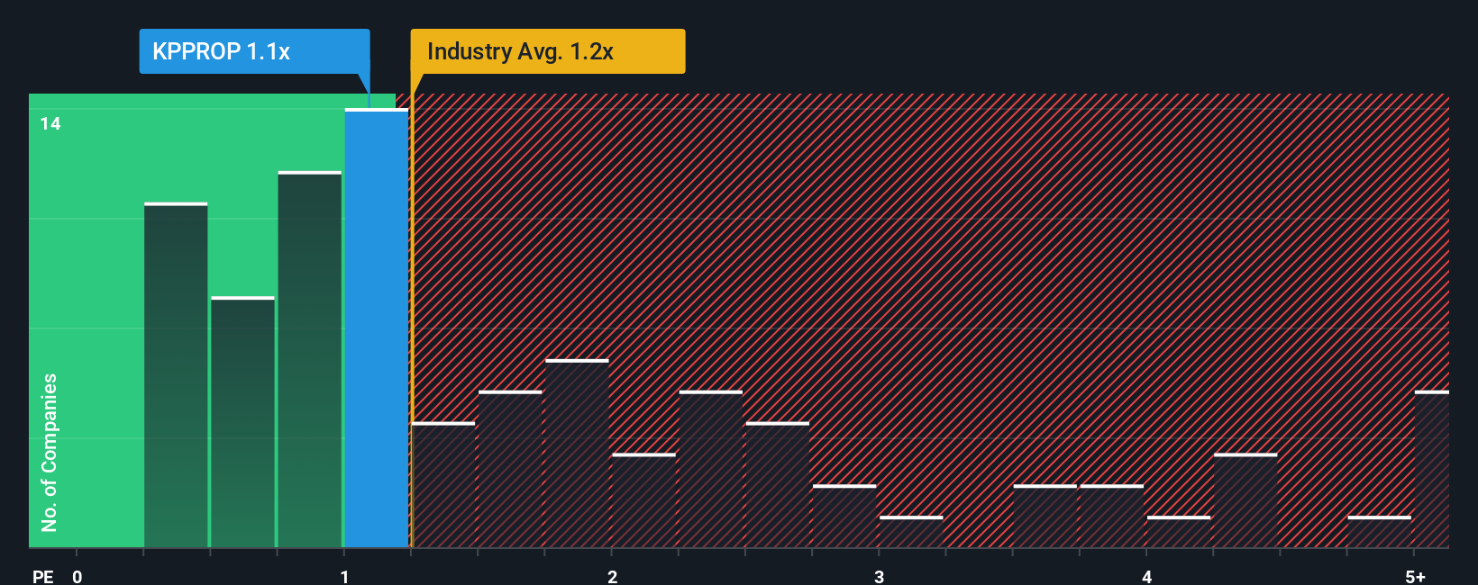
Task: Click the '3' x-axis tick label
Action: [879, 577]
